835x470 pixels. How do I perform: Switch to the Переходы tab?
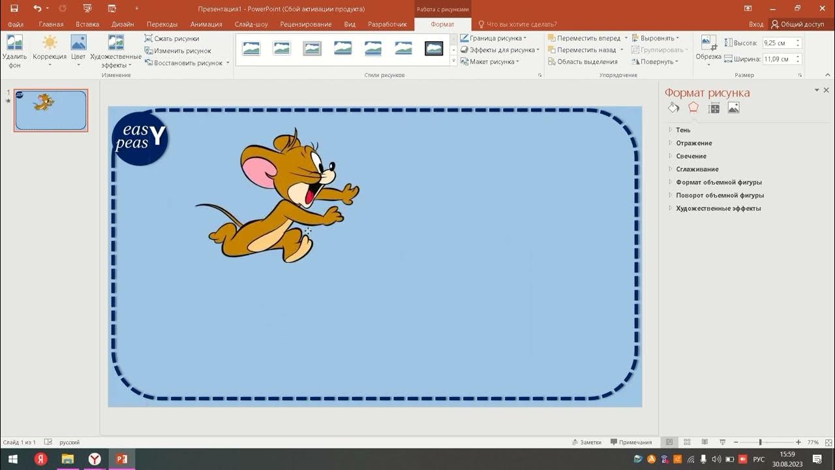tap(162, 24)
